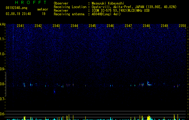Click the kHz axis unit label
The image size is (189, 120).
pos(3,24)
